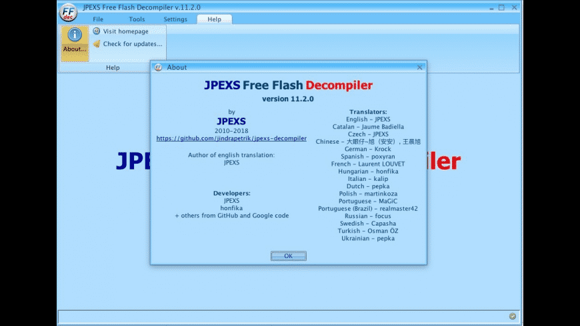Viewport: 580px width, 326px height.
Task: Click the Chinese translator line
Action: [368, 142]
